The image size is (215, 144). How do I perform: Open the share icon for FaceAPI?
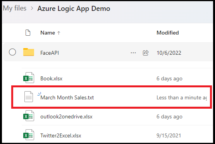146,53
